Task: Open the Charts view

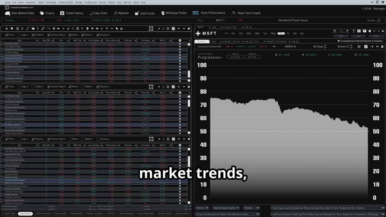Action: (46, 13)
